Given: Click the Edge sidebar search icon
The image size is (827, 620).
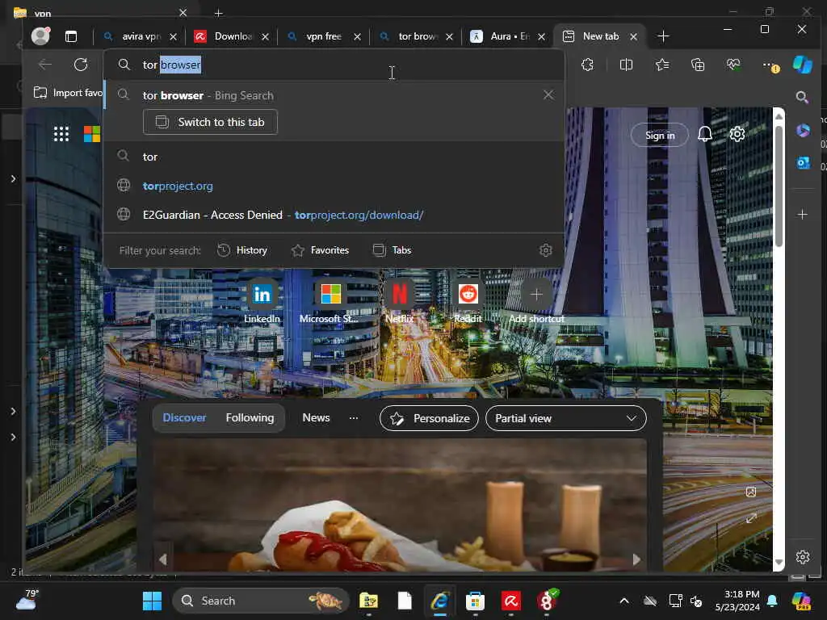Looking at the screenshot, I should 802,97.
